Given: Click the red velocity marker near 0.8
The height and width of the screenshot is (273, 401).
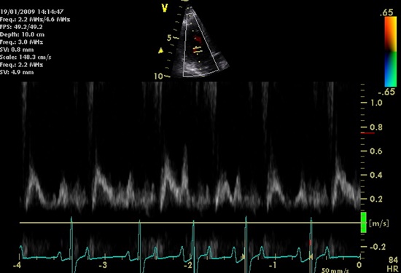Looking at the screenshot, I should pos(367,133).
